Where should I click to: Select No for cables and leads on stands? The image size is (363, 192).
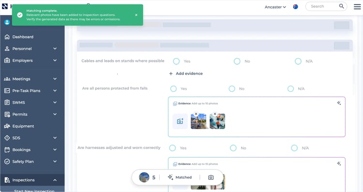pos(237,61)
